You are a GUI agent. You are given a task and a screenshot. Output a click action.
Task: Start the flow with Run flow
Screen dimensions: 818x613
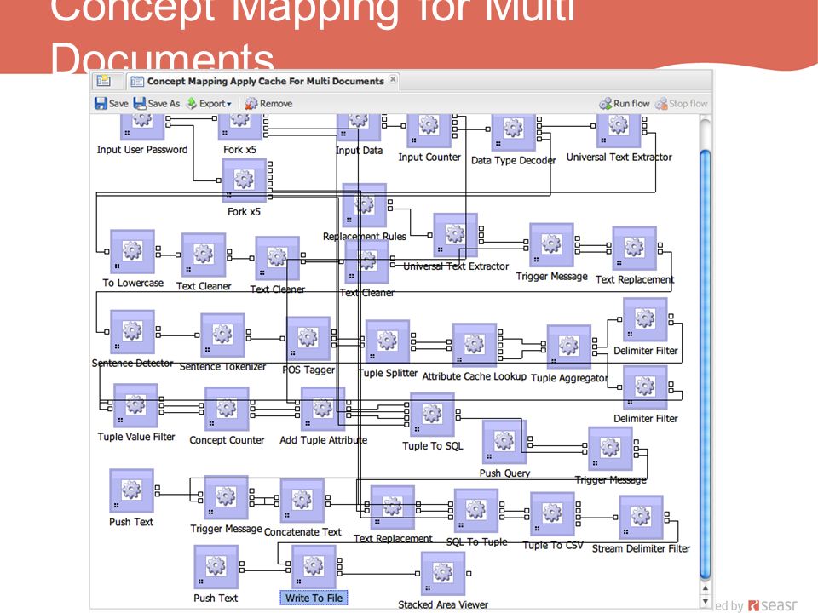625,103
